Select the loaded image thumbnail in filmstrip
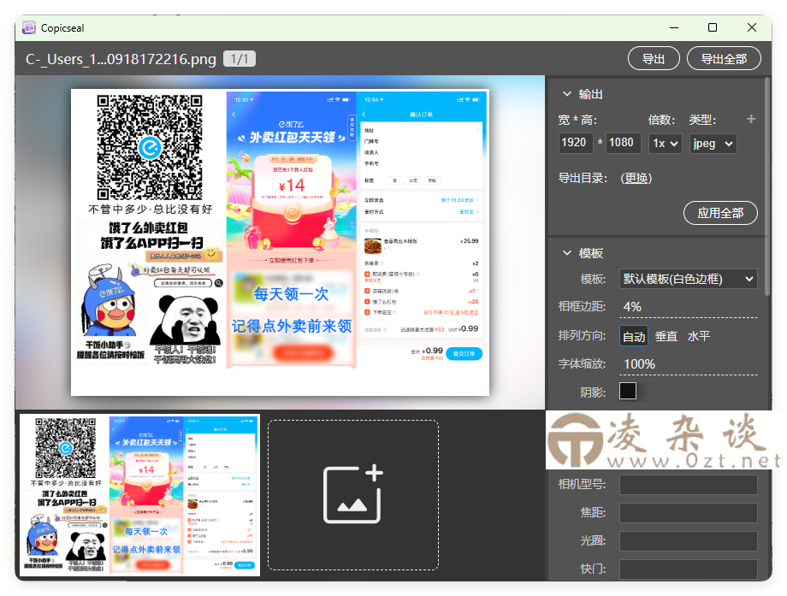The width and height of the screenshot is (787, 596). (140, 495)
